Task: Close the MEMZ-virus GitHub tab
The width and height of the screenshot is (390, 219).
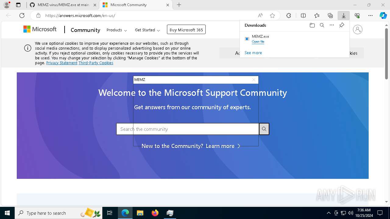Action: tap(95, 5)
